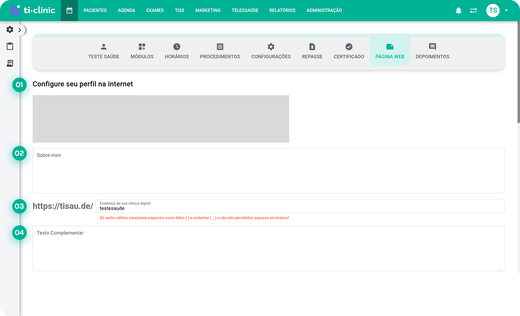Switch to the HORÁRIOS tab
520x316 pixels.
(x=177, y=51)
